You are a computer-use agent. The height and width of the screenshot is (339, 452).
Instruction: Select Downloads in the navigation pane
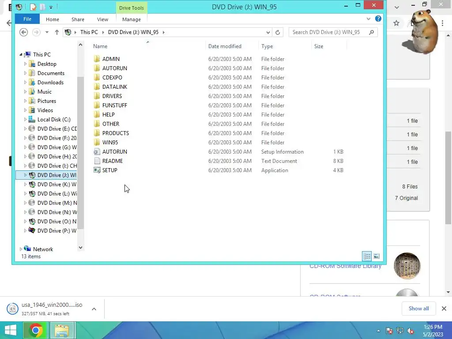(50, 82)
